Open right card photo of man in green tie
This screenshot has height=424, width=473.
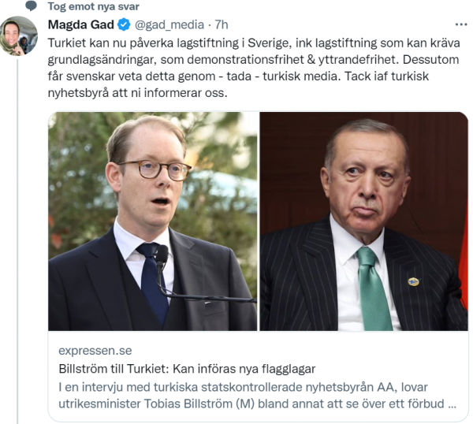pos(364,221)
